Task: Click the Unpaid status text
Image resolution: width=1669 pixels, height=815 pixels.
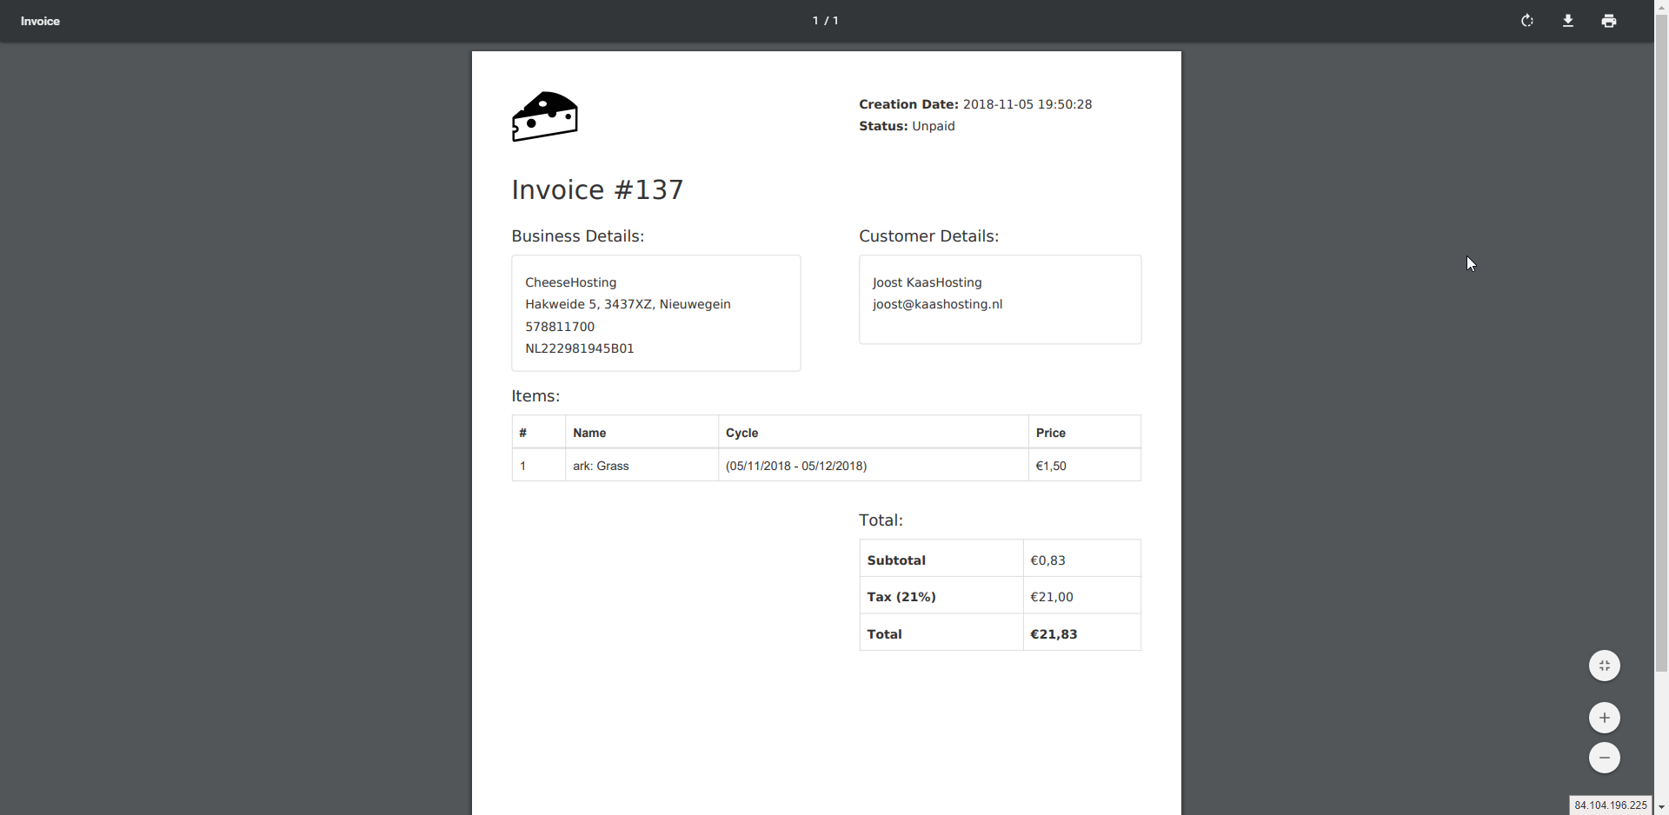Action: 933,126
